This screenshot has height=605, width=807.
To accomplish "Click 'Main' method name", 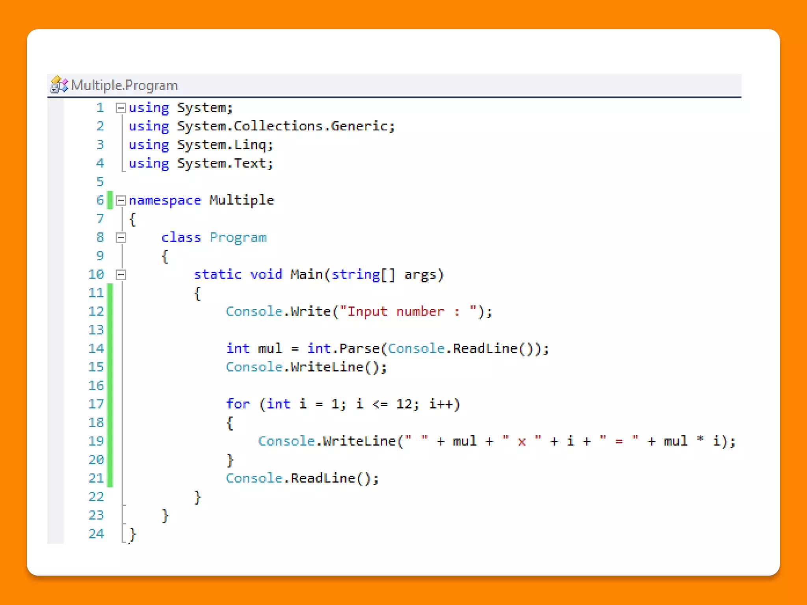I will click(x=307, y=274).
